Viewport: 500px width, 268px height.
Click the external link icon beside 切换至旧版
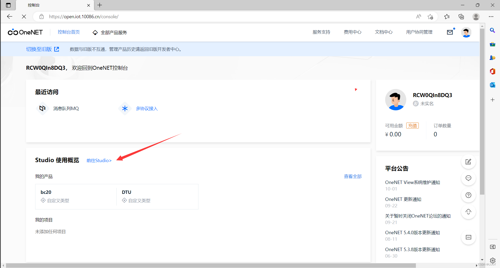point(57,49)
